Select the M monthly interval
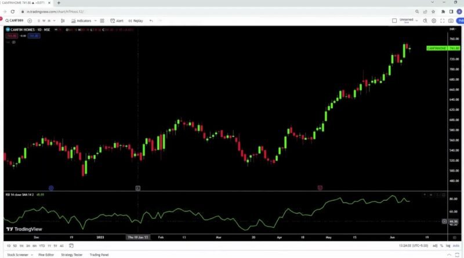The image size is (464, 258). [x=49, y=21]
